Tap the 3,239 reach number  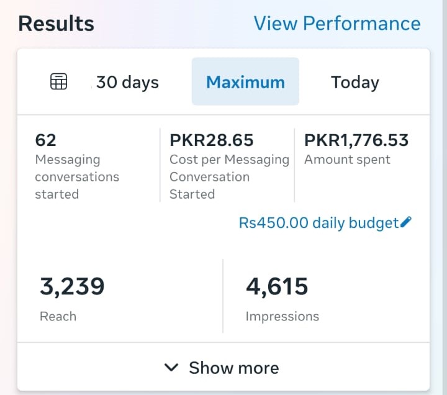(x=72, y=286)
